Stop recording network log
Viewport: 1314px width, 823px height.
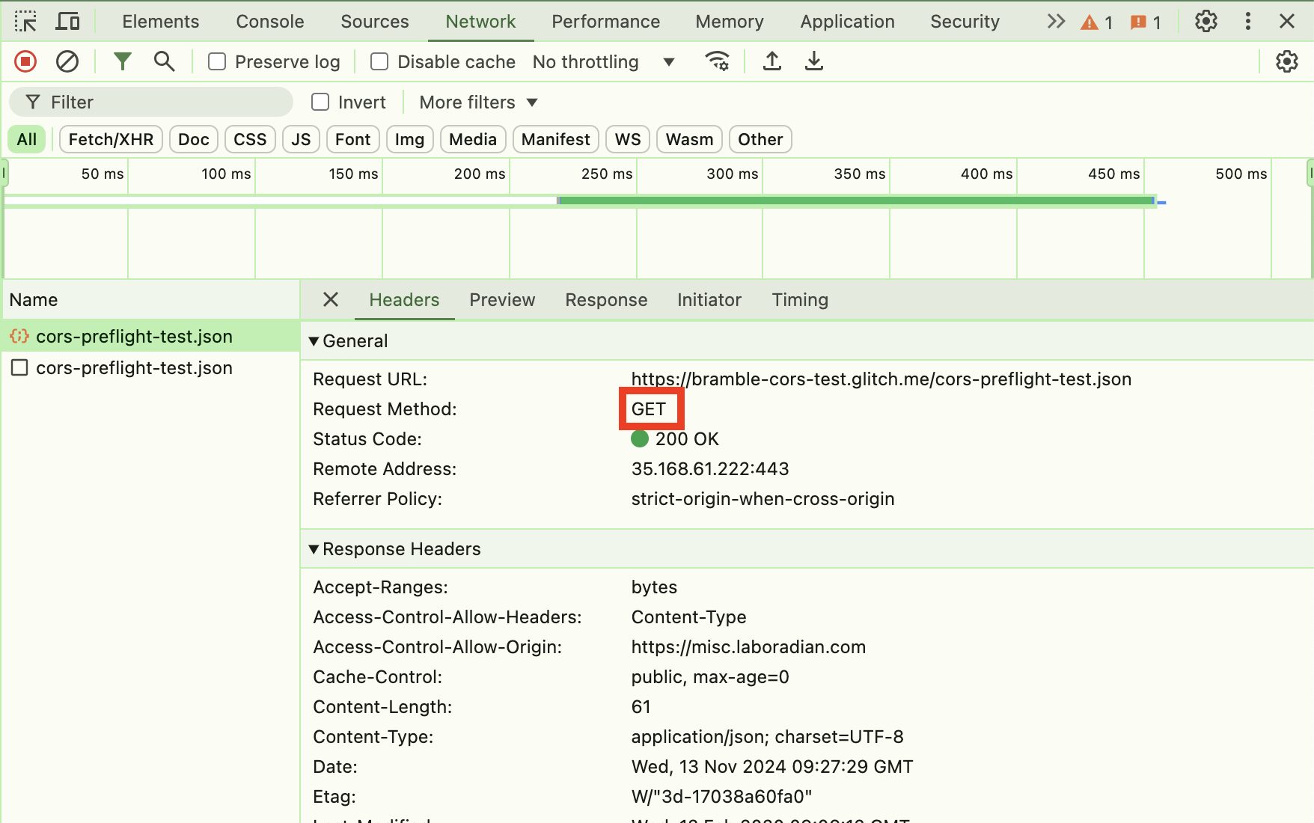coord(25,61)
